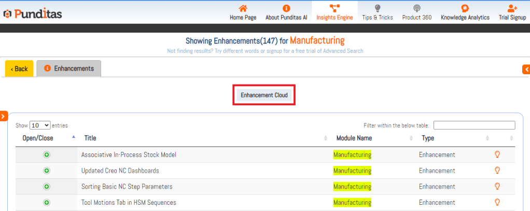This screenshot has height=211, width=530.
Task: Open the Home Page nav item
Action: coord(243,12)
